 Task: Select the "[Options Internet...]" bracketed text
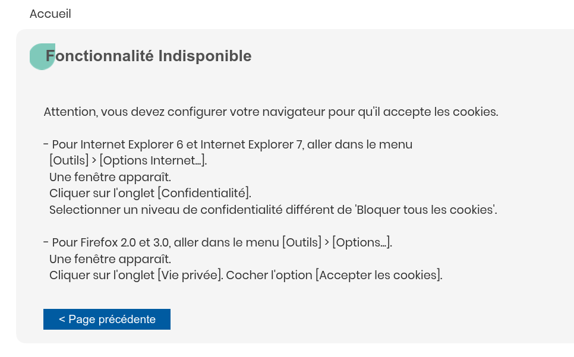(x=153, y=160)
